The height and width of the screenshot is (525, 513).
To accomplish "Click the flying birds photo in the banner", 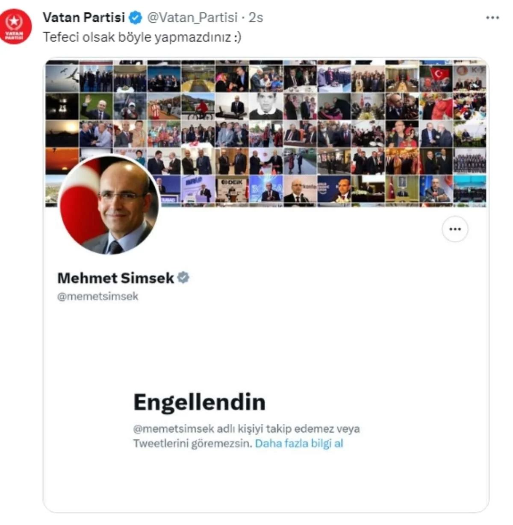I will [x=62, y=78].
